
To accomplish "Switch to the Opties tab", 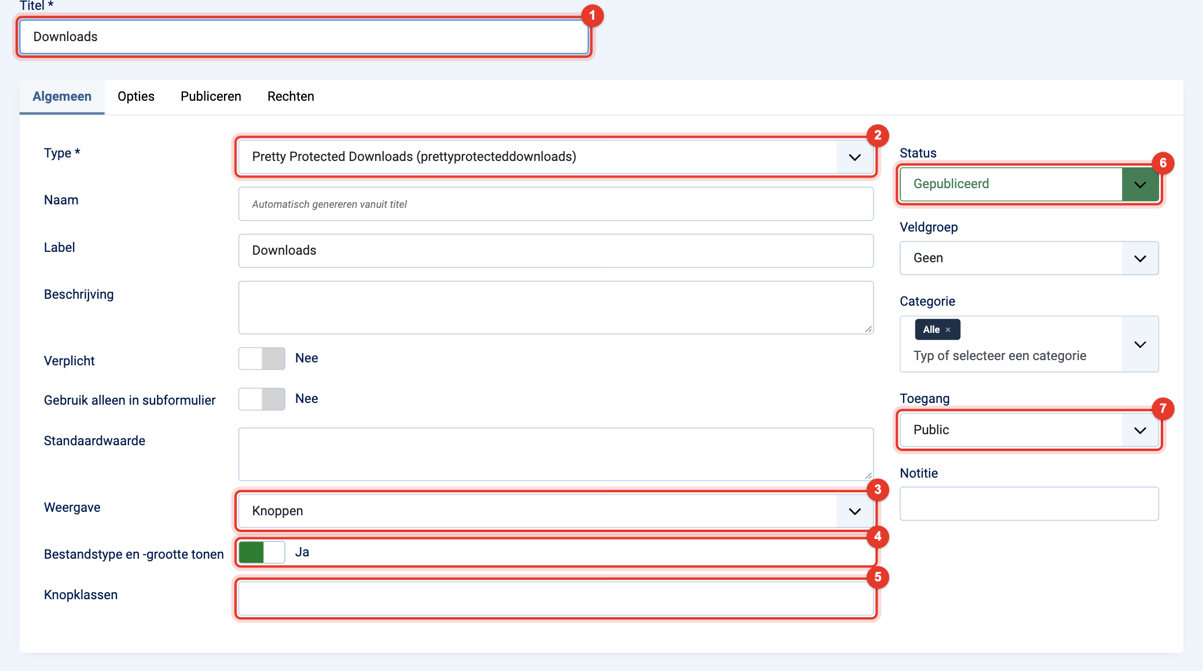I will pos(136,97).
